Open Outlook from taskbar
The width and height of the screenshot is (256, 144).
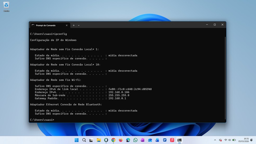[x=150, y=140]
